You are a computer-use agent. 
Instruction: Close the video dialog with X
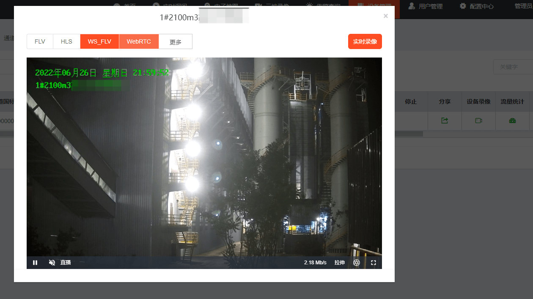click(385, 16)
